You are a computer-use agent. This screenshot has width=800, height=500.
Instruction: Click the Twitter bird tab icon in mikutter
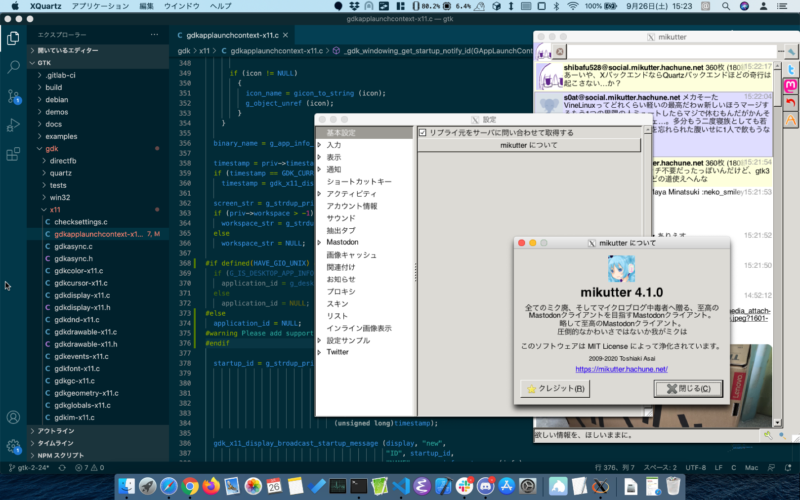point(791,70)
